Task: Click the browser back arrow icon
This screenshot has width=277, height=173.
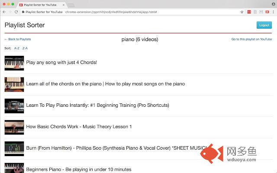Action: 4,12
